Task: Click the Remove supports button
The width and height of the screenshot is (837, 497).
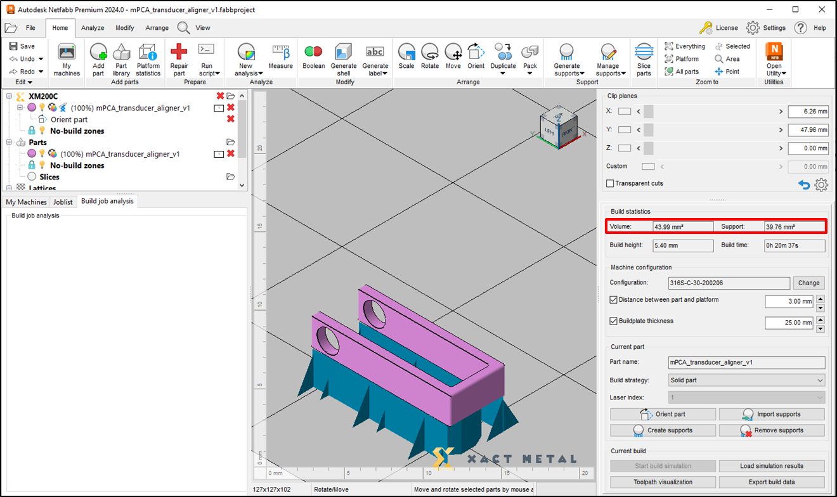Action: (x=772, y=430)
